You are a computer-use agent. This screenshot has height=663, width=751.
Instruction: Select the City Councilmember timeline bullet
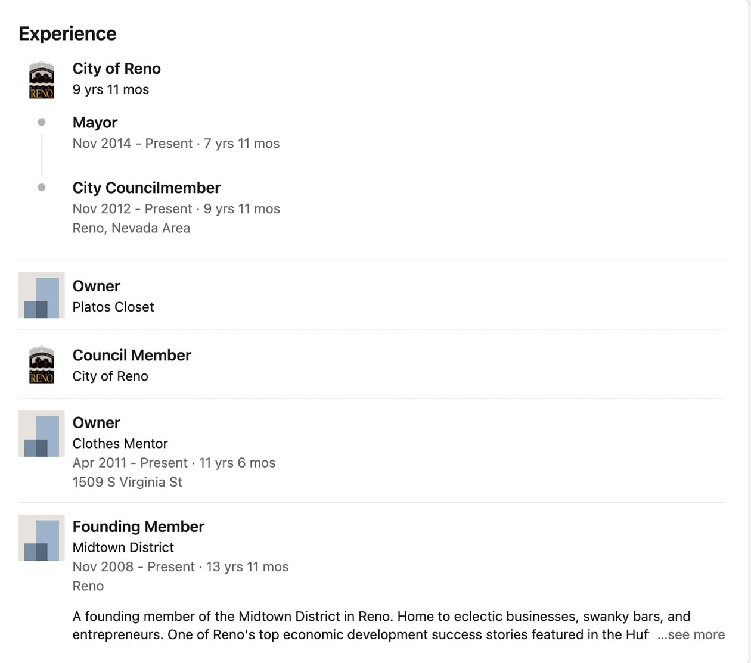42,188
